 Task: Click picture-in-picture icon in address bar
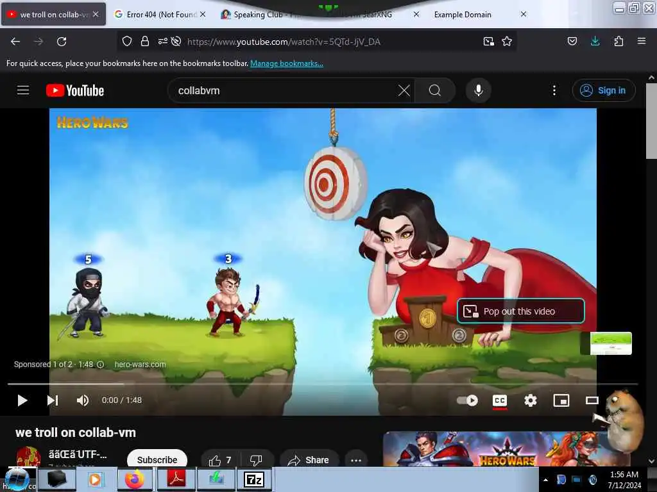click(488, 41)
